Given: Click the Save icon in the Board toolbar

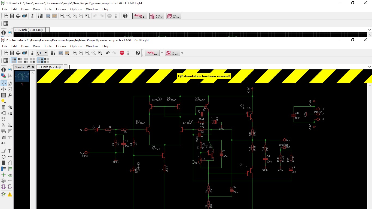Looking at the screenshot, I should click(12, 16).
